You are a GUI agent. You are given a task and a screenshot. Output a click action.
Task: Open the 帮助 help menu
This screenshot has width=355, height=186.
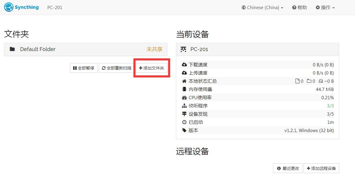click(x=299, y=7)
